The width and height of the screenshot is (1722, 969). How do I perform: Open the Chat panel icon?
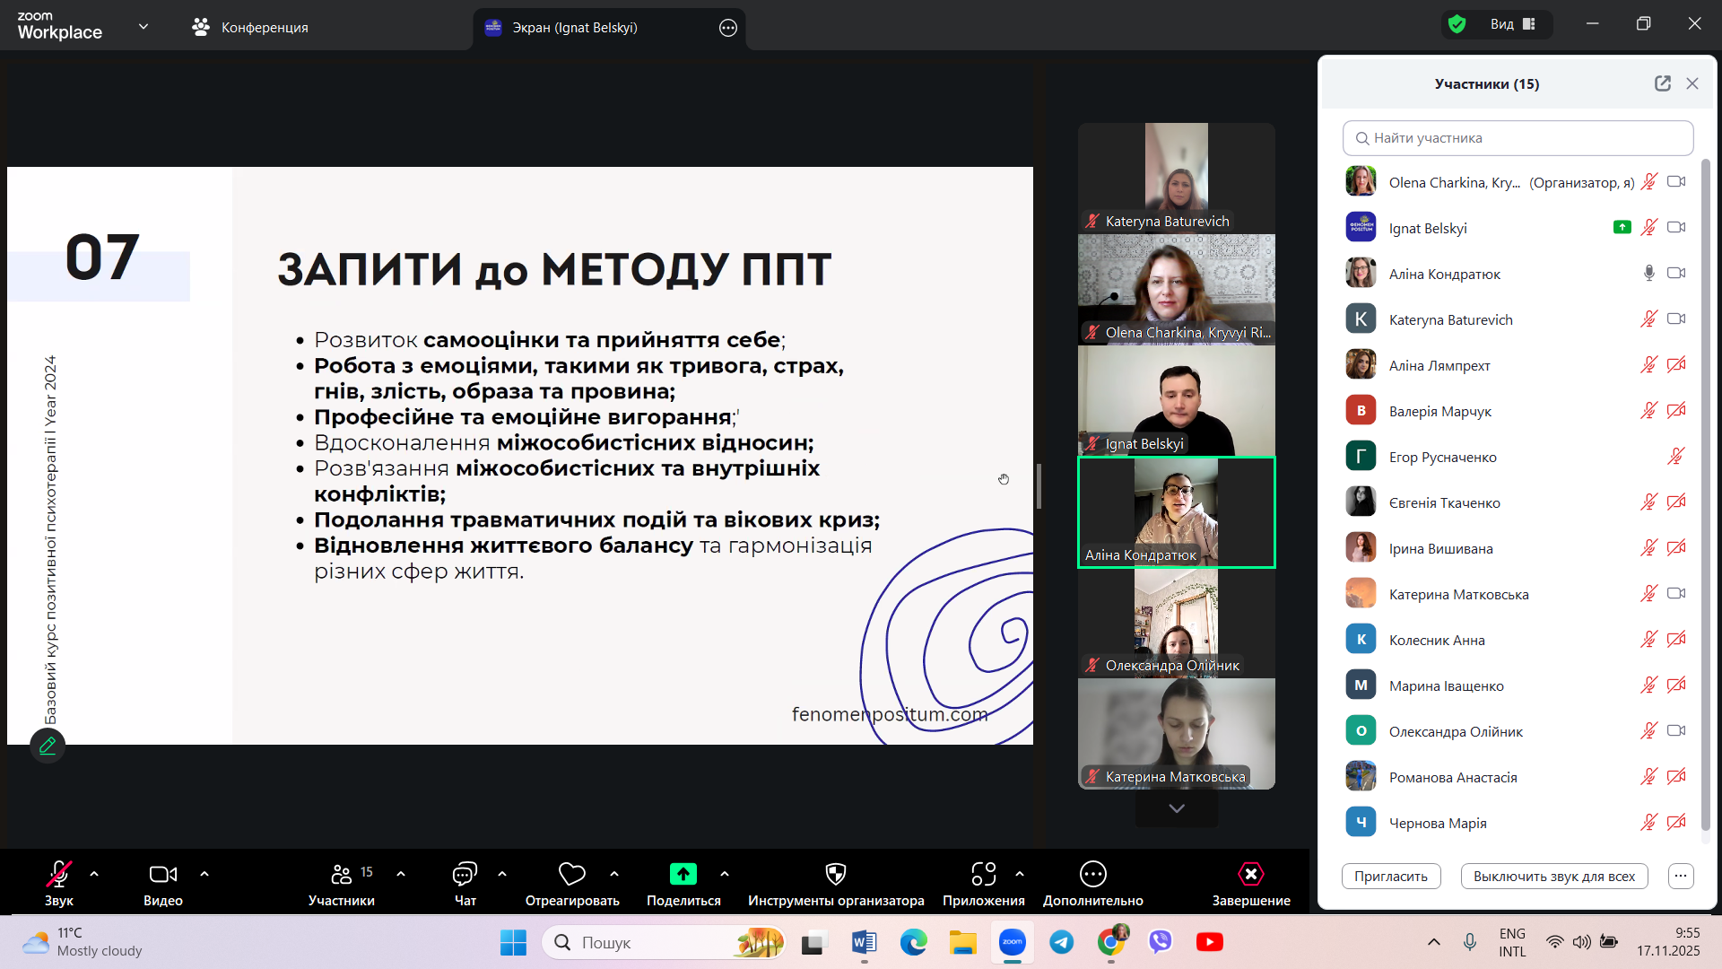coord(465,874)
